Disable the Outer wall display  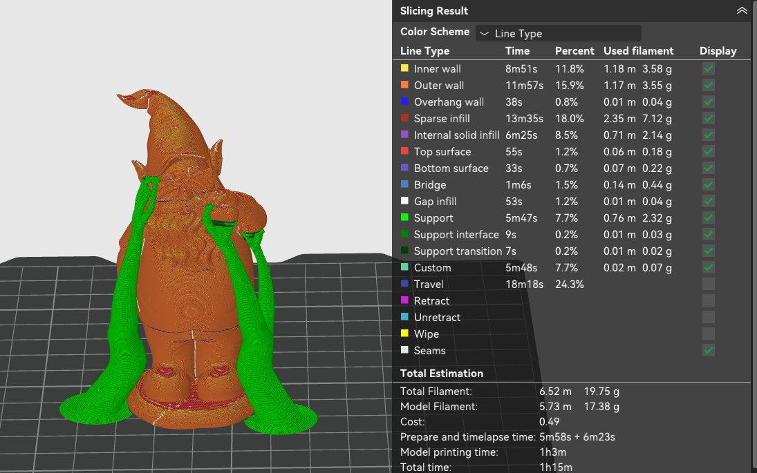pos(708,85)
